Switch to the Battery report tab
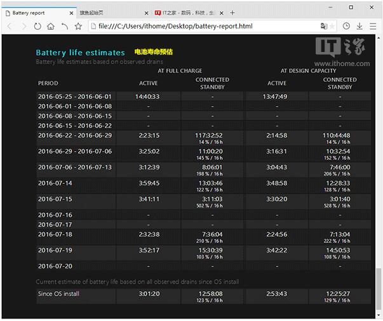This screenshot has height=321, width=383. tap(32, 13)
